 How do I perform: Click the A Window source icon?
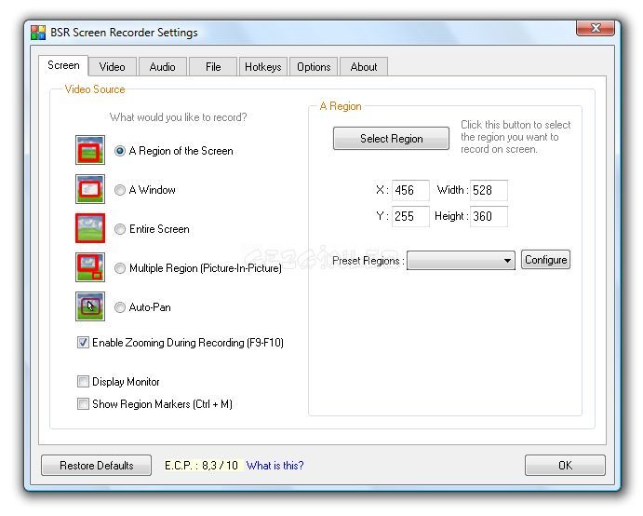pyautogui.click(x=90, y=189)
